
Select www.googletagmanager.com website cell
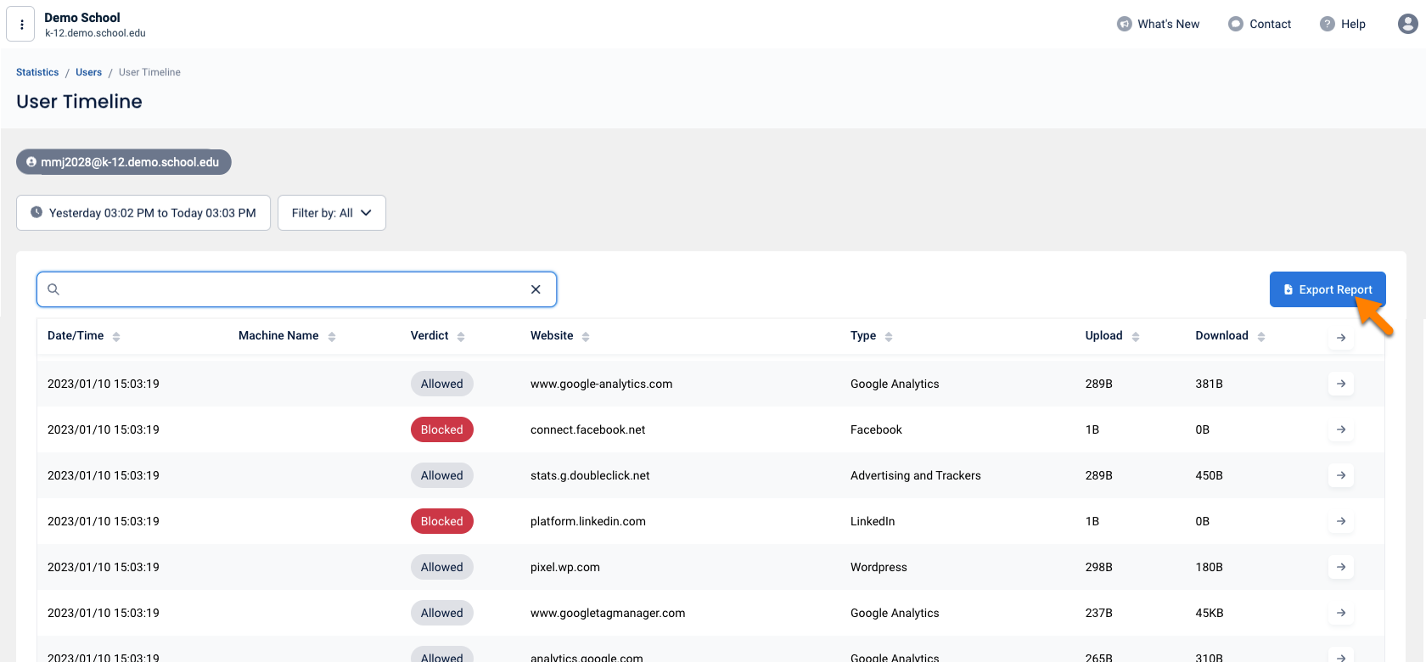(608, 613)
